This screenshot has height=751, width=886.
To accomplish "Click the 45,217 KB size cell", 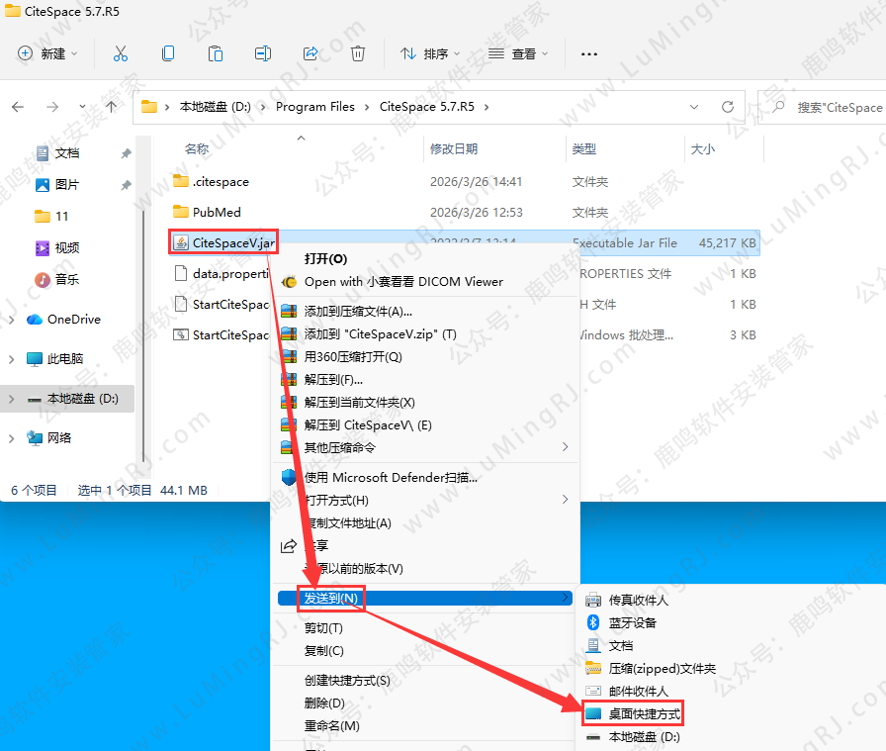I will (727, 243).
